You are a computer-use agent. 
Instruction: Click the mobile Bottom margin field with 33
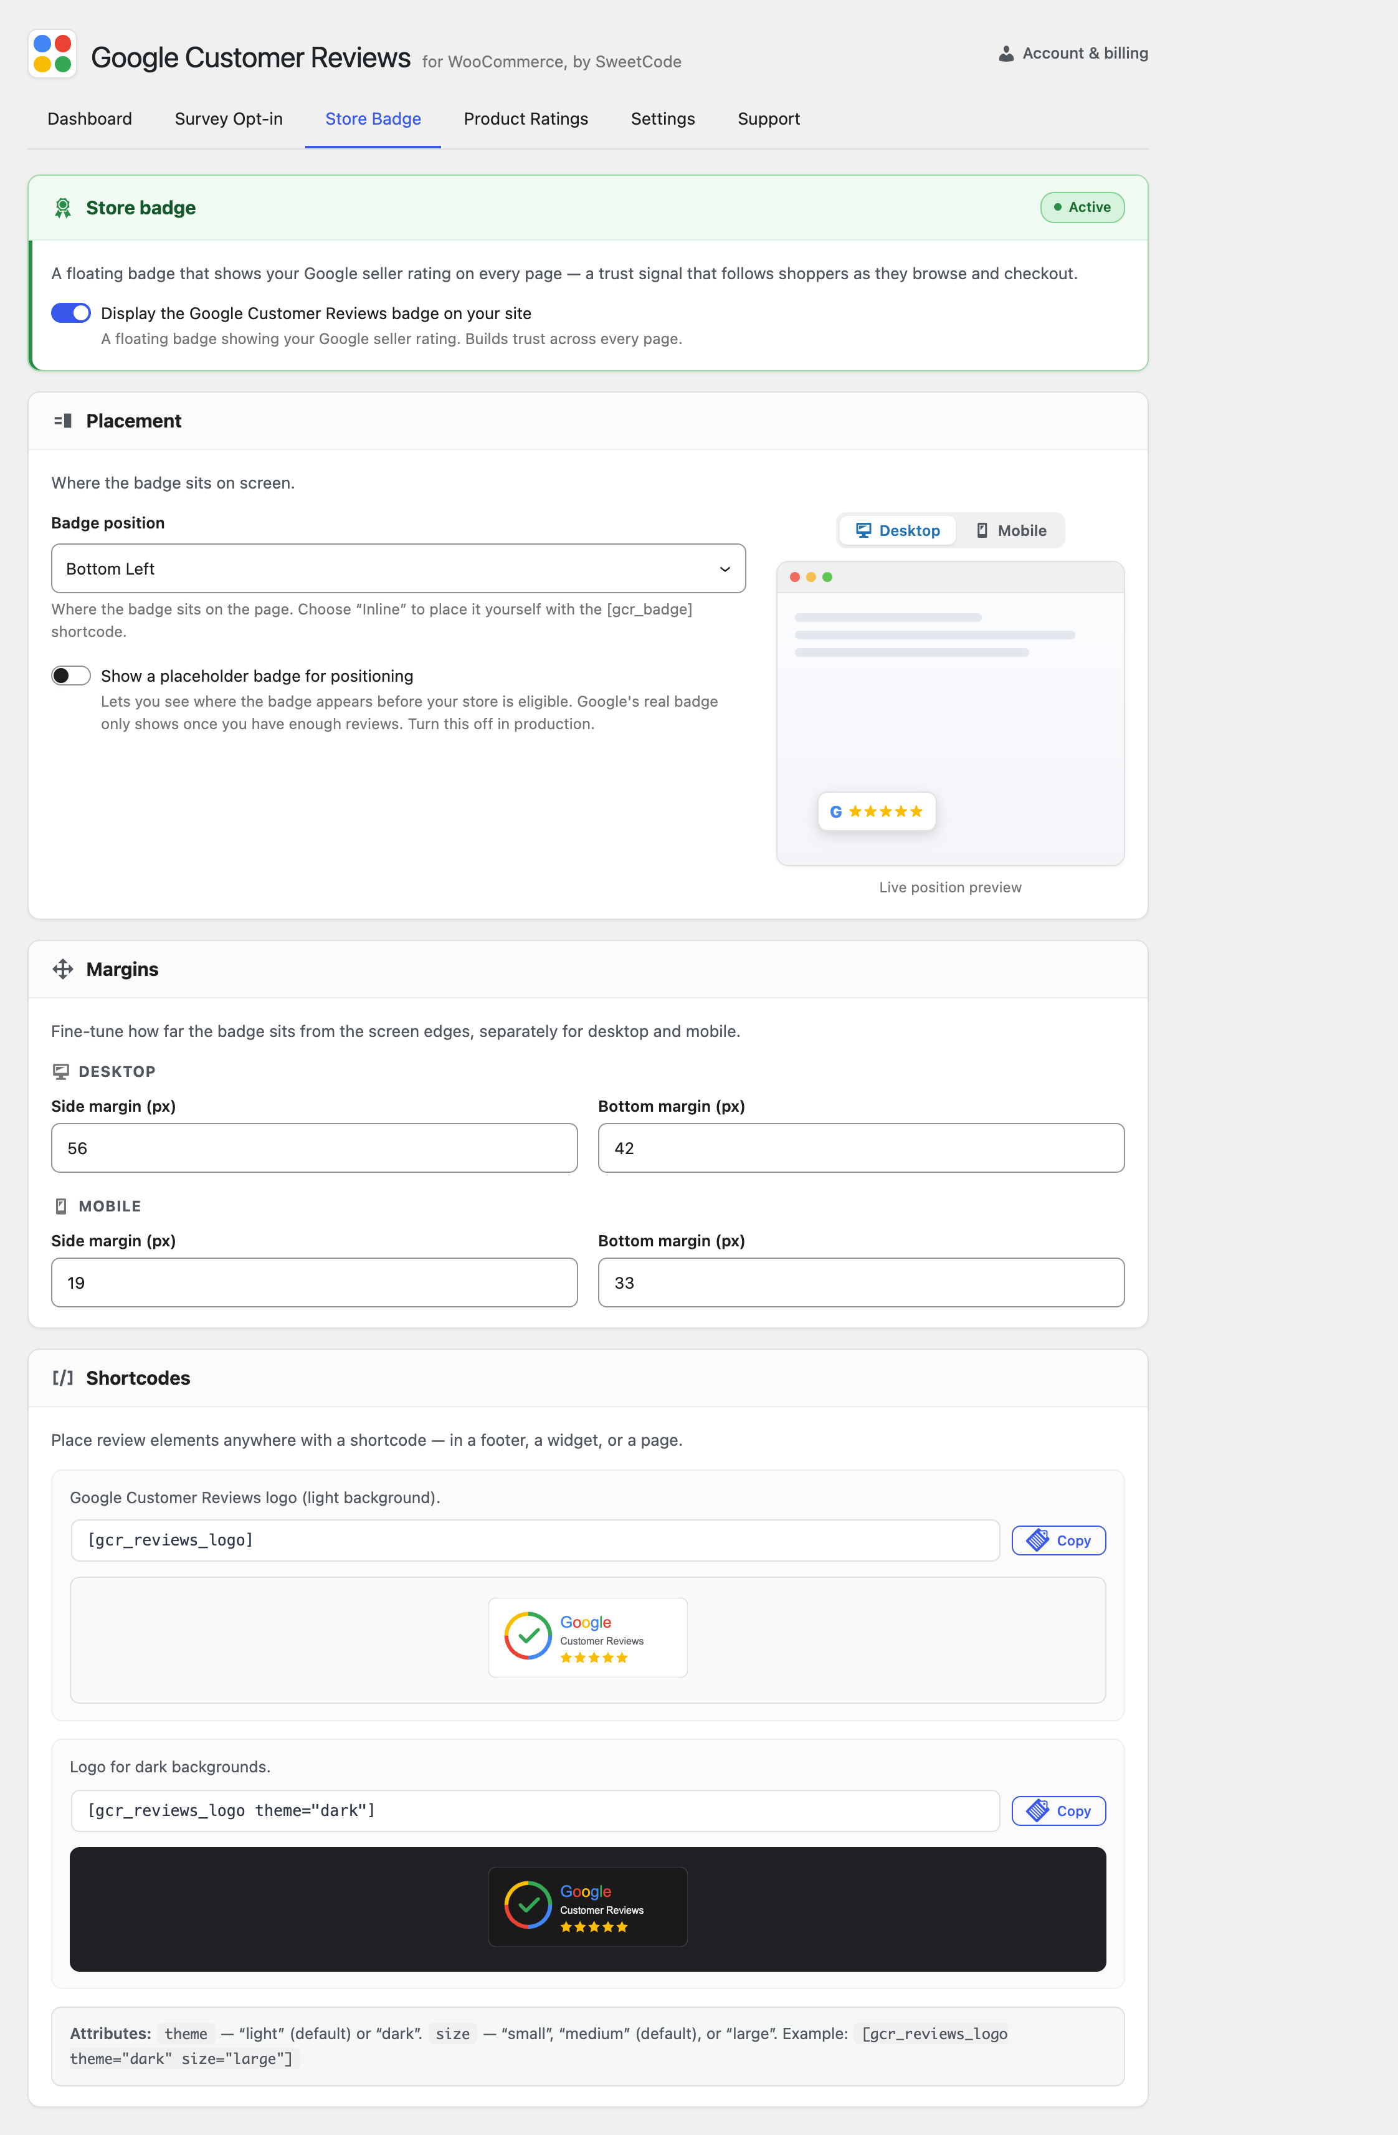pyautogui.click(x=861, y=1282)
